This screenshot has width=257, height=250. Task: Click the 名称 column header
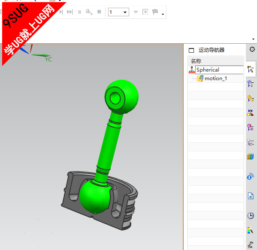(x=216, y=61)
